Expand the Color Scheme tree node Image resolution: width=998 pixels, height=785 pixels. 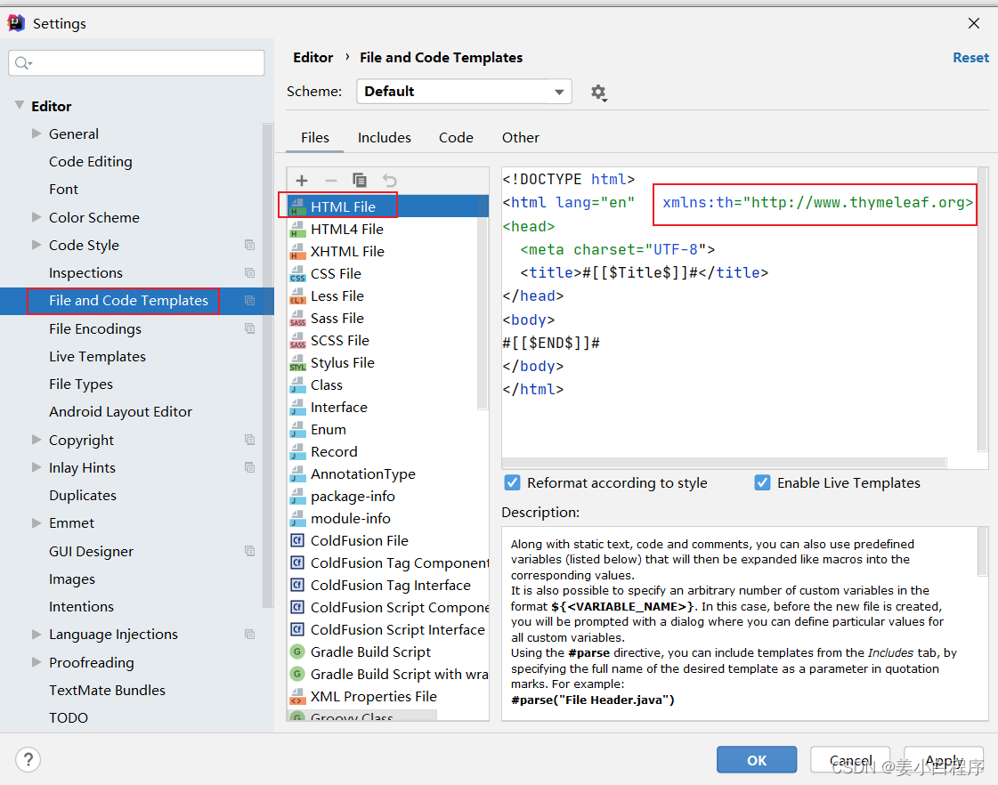click(37, 217)
